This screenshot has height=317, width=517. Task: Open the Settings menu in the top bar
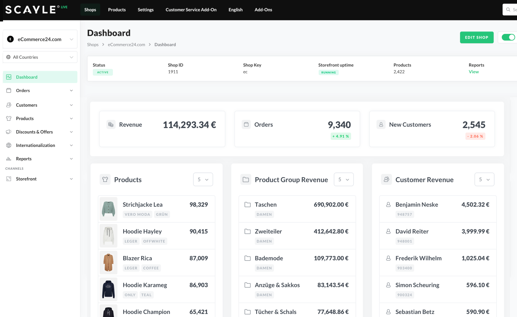(x=145, y=10)
